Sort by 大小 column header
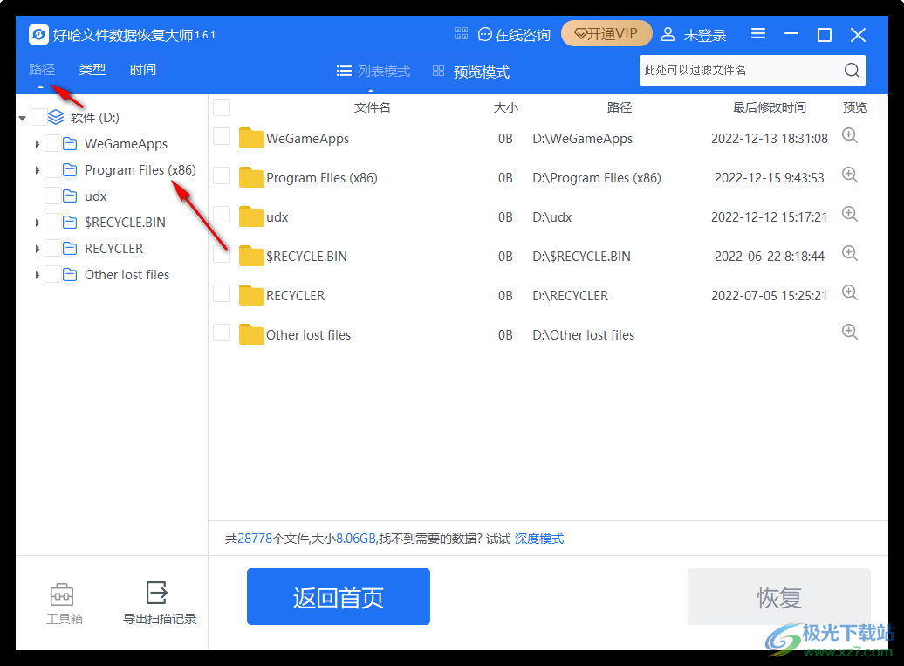904x666 pixels. [x=505, y=107]
